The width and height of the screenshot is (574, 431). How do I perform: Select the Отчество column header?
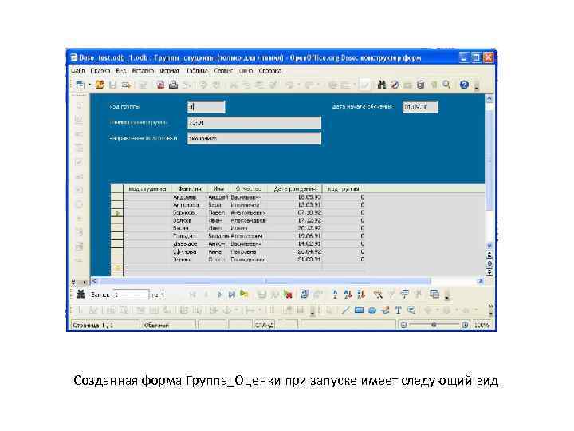point(249,188)
